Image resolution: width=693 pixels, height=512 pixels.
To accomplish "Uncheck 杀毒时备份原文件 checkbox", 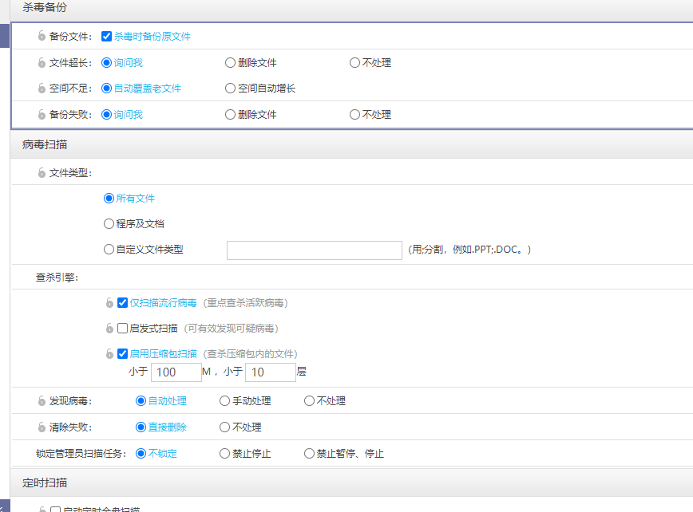I will pos(106,36).
